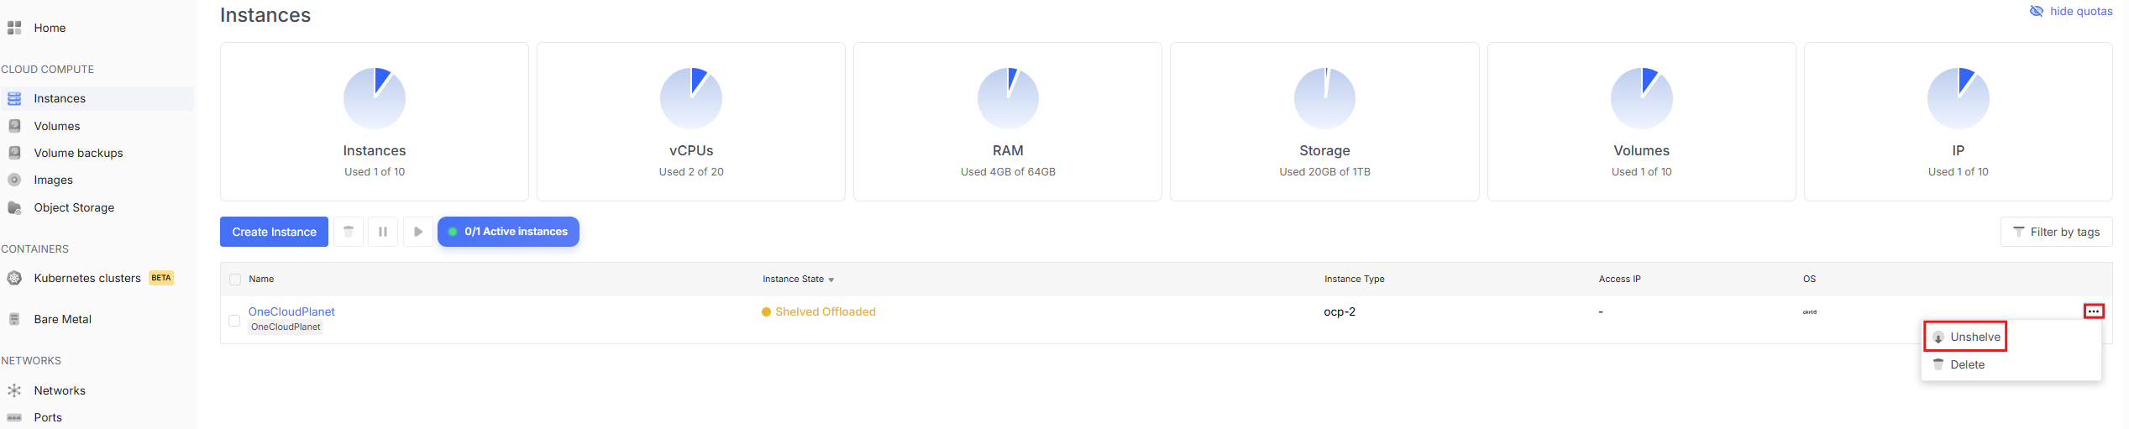The image size is (2129, 429).
Task: Open Volumes from the sidebar
Action: (57, 126)
